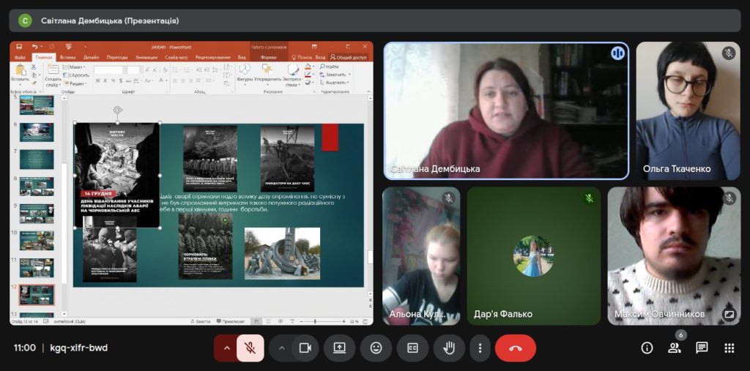750x371 pixels.
Task: Switch to the Вставка ribbon tab
Action: click(x=67, y=57)
